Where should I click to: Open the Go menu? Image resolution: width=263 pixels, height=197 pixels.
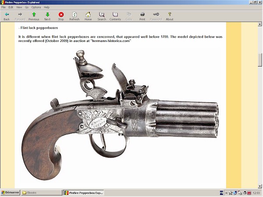[27, 7]
